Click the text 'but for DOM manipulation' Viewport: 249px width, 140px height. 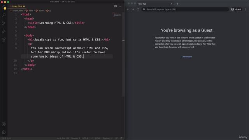51,52
